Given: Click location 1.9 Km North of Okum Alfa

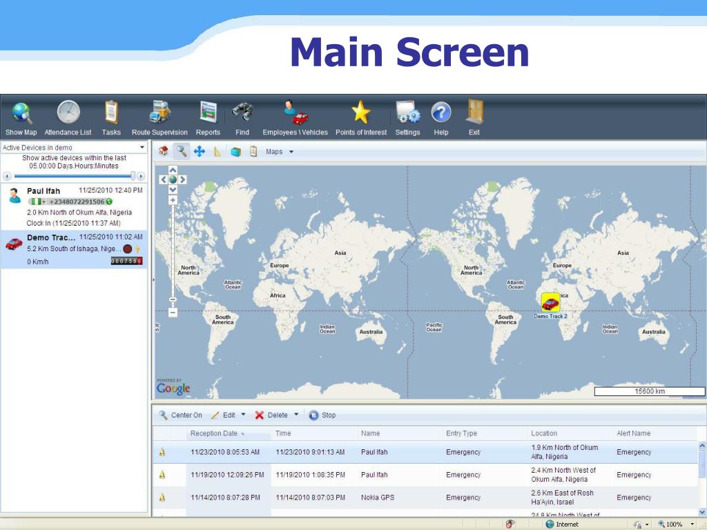Looking at the screenshot, I should 564,452.
